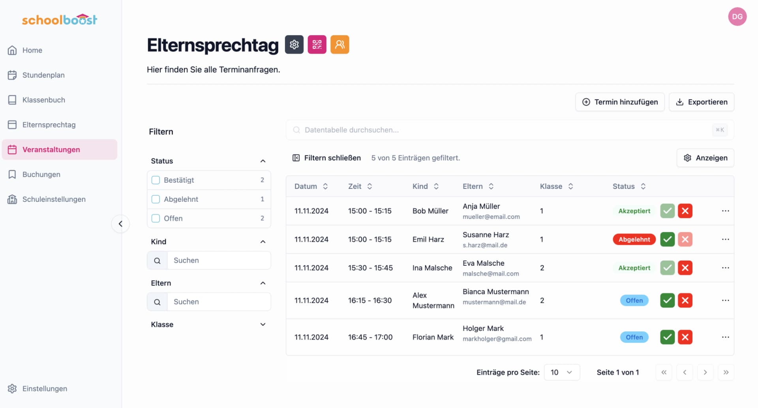Viewport: 758px width, 408px height.
Task: Select Veranstaltungen in the sidebar
Action: pyautogui.click(x=51, y=149)
